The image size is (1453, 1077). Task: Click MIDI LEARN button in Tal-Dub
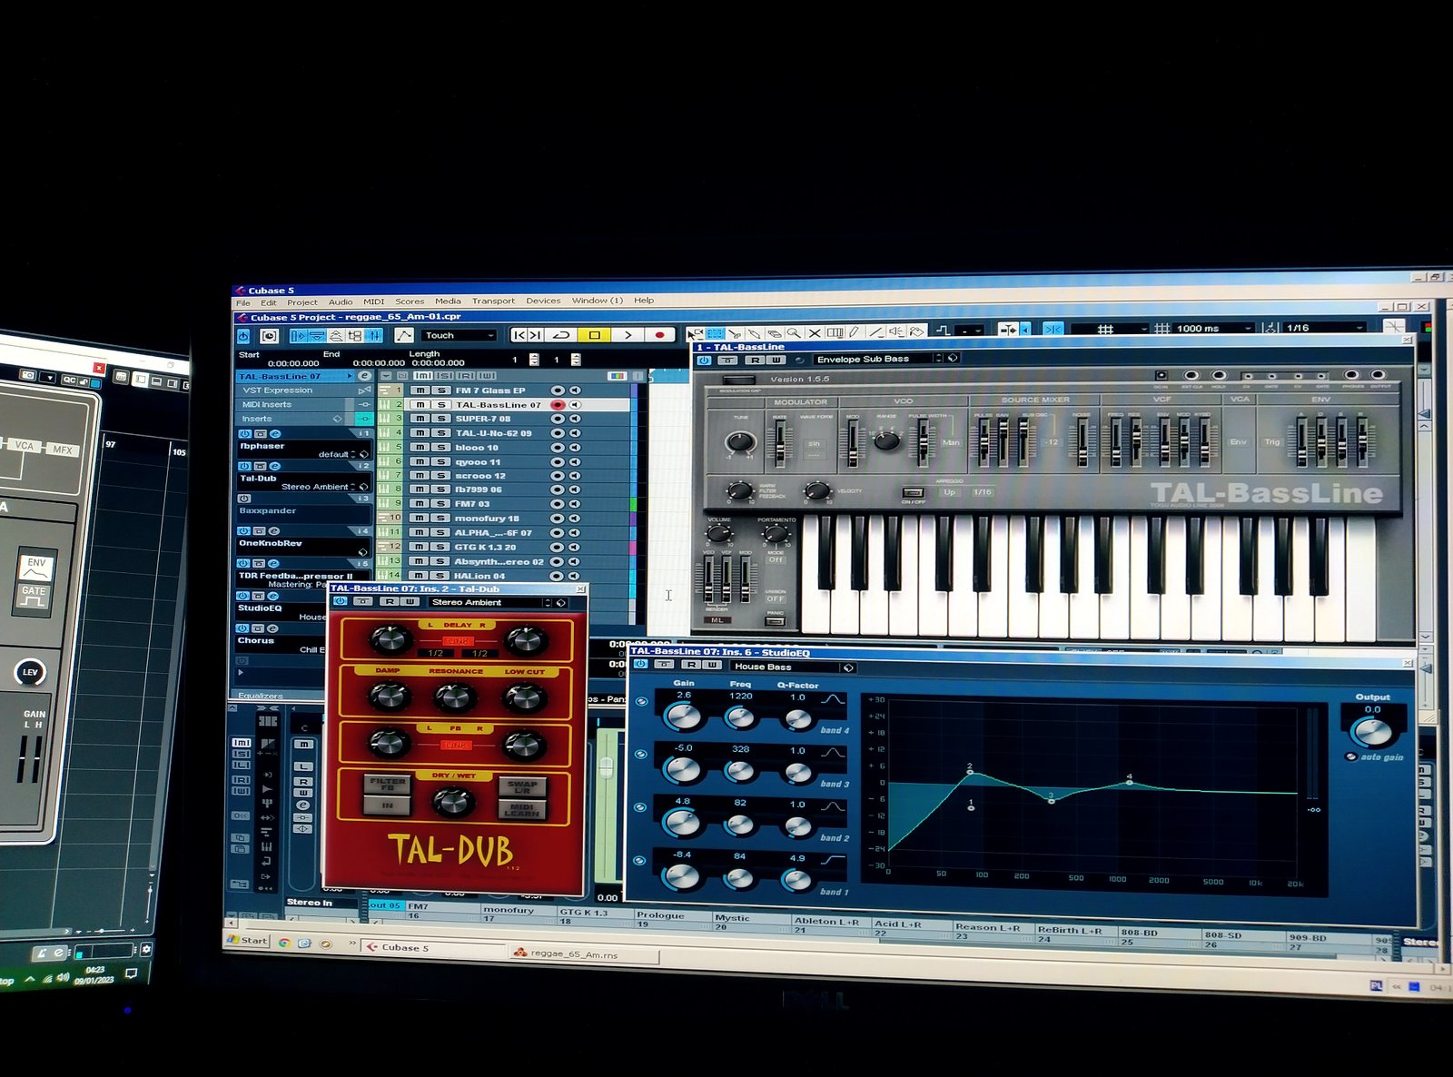(x=522, y=809)
